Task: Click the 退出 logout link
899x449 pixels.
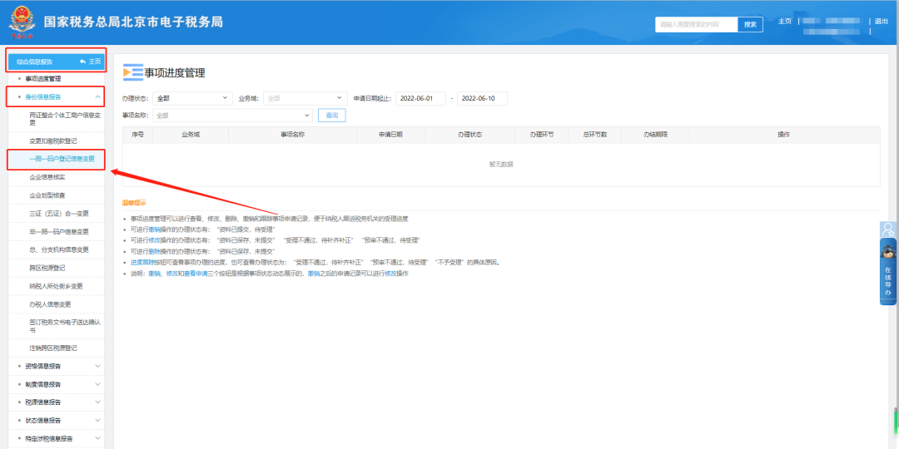Action: point(882,22)
